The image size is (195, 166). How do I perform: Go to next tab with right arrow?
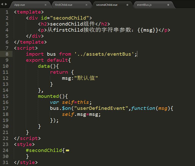point(6,4)
